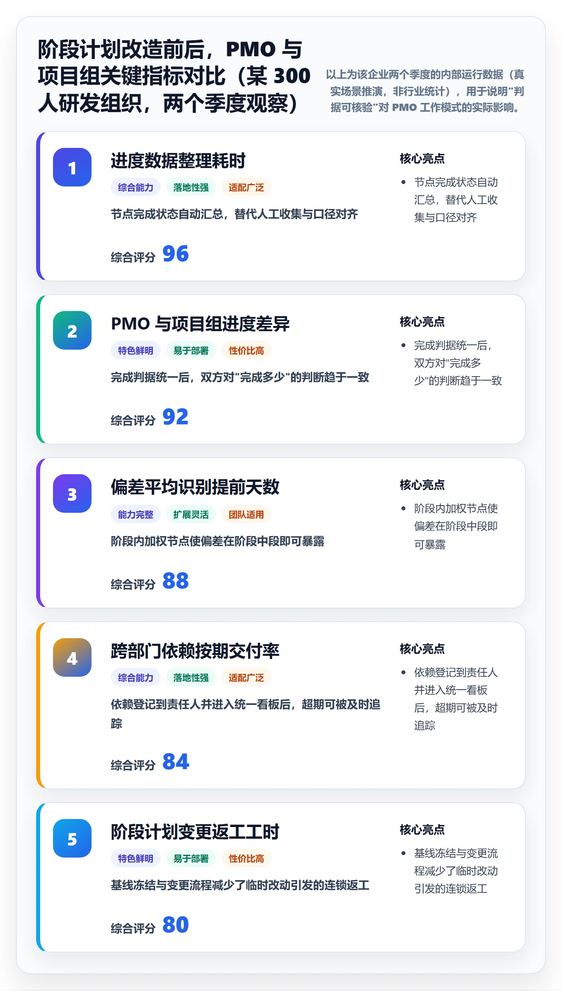Screen dimensions: 562x991
Task: Click the 扩展灵活 tag
Action: (191, 514)
